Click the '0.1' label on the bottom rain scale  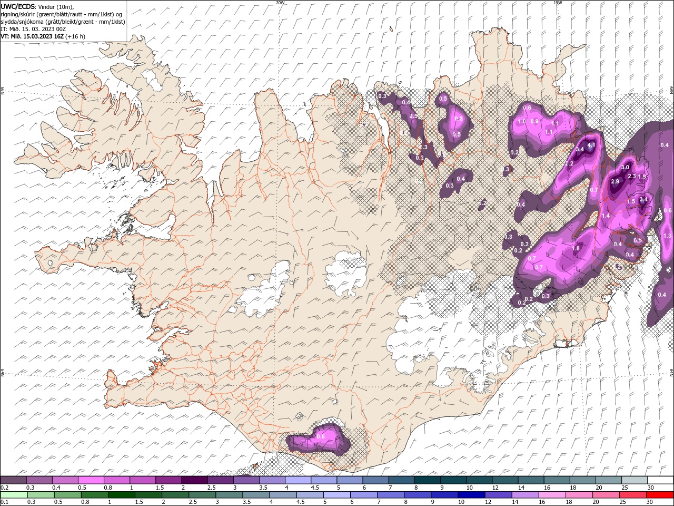[x=4, y=502]
